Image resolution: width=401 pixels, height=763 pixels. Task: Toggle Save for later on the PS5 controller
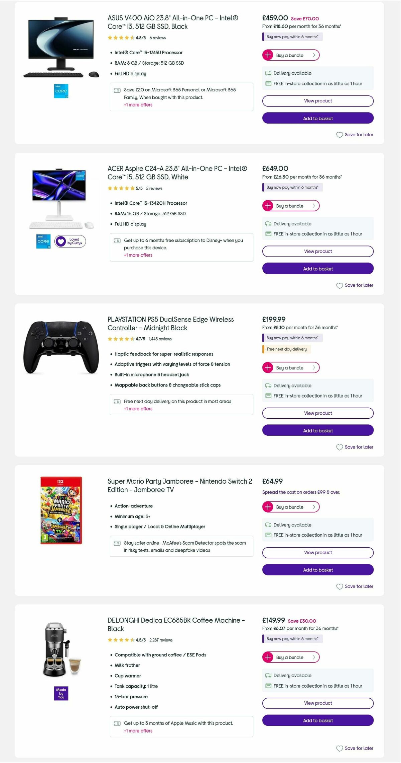click(355, 447)
